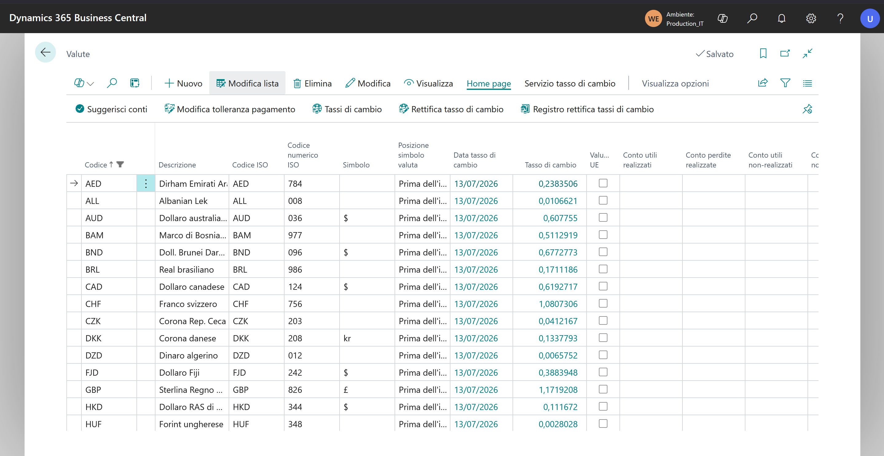
Task: Delete the selected currency with Elimina
Action: (x=312, y=83)
